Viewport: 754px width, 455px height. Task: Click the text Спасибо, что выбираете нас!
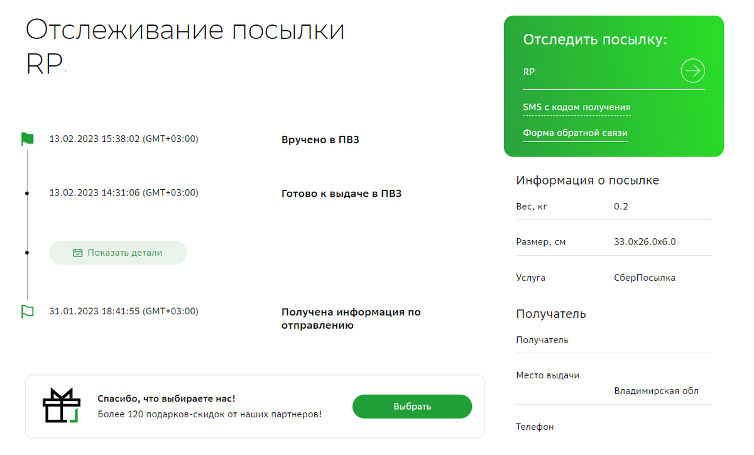click(167, 399)
